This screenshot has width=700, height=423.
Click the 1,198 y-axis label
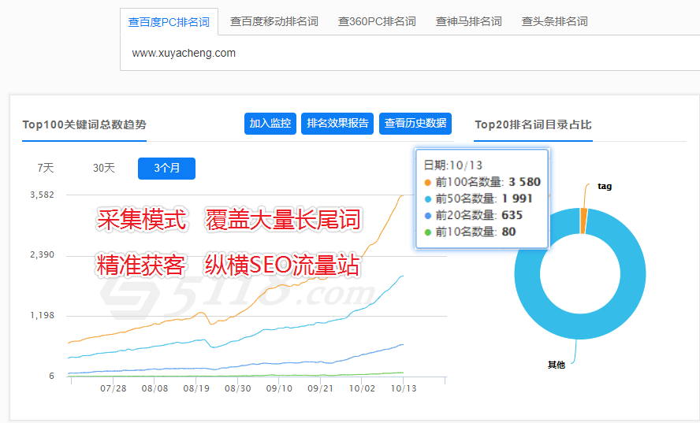(x=42, y=315)
